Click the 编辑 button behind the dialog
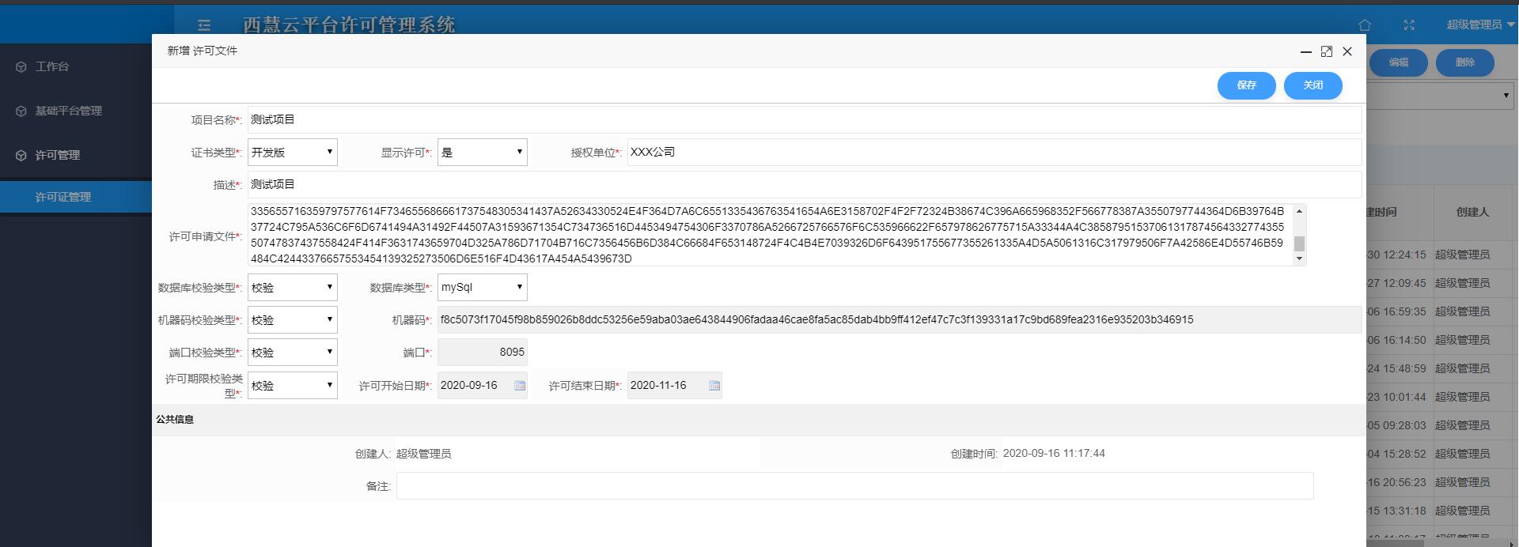 (1398, 62)
